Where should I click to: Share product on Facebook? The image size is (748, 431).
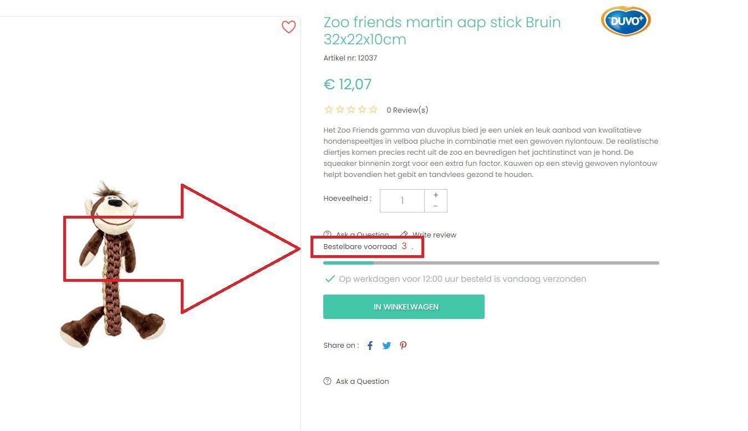[x=370, y=346]
